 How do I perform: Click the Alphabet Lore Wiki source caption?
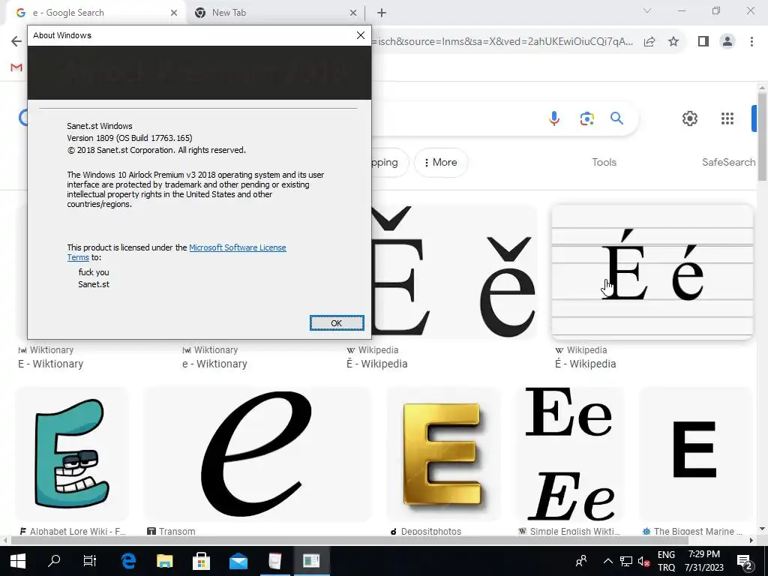(73, 532)
